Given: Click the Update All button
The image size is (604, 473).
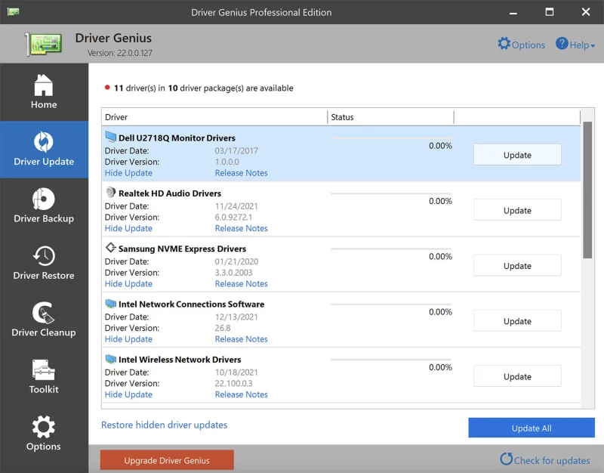Looking at the screenshot, I should point(532,428).
